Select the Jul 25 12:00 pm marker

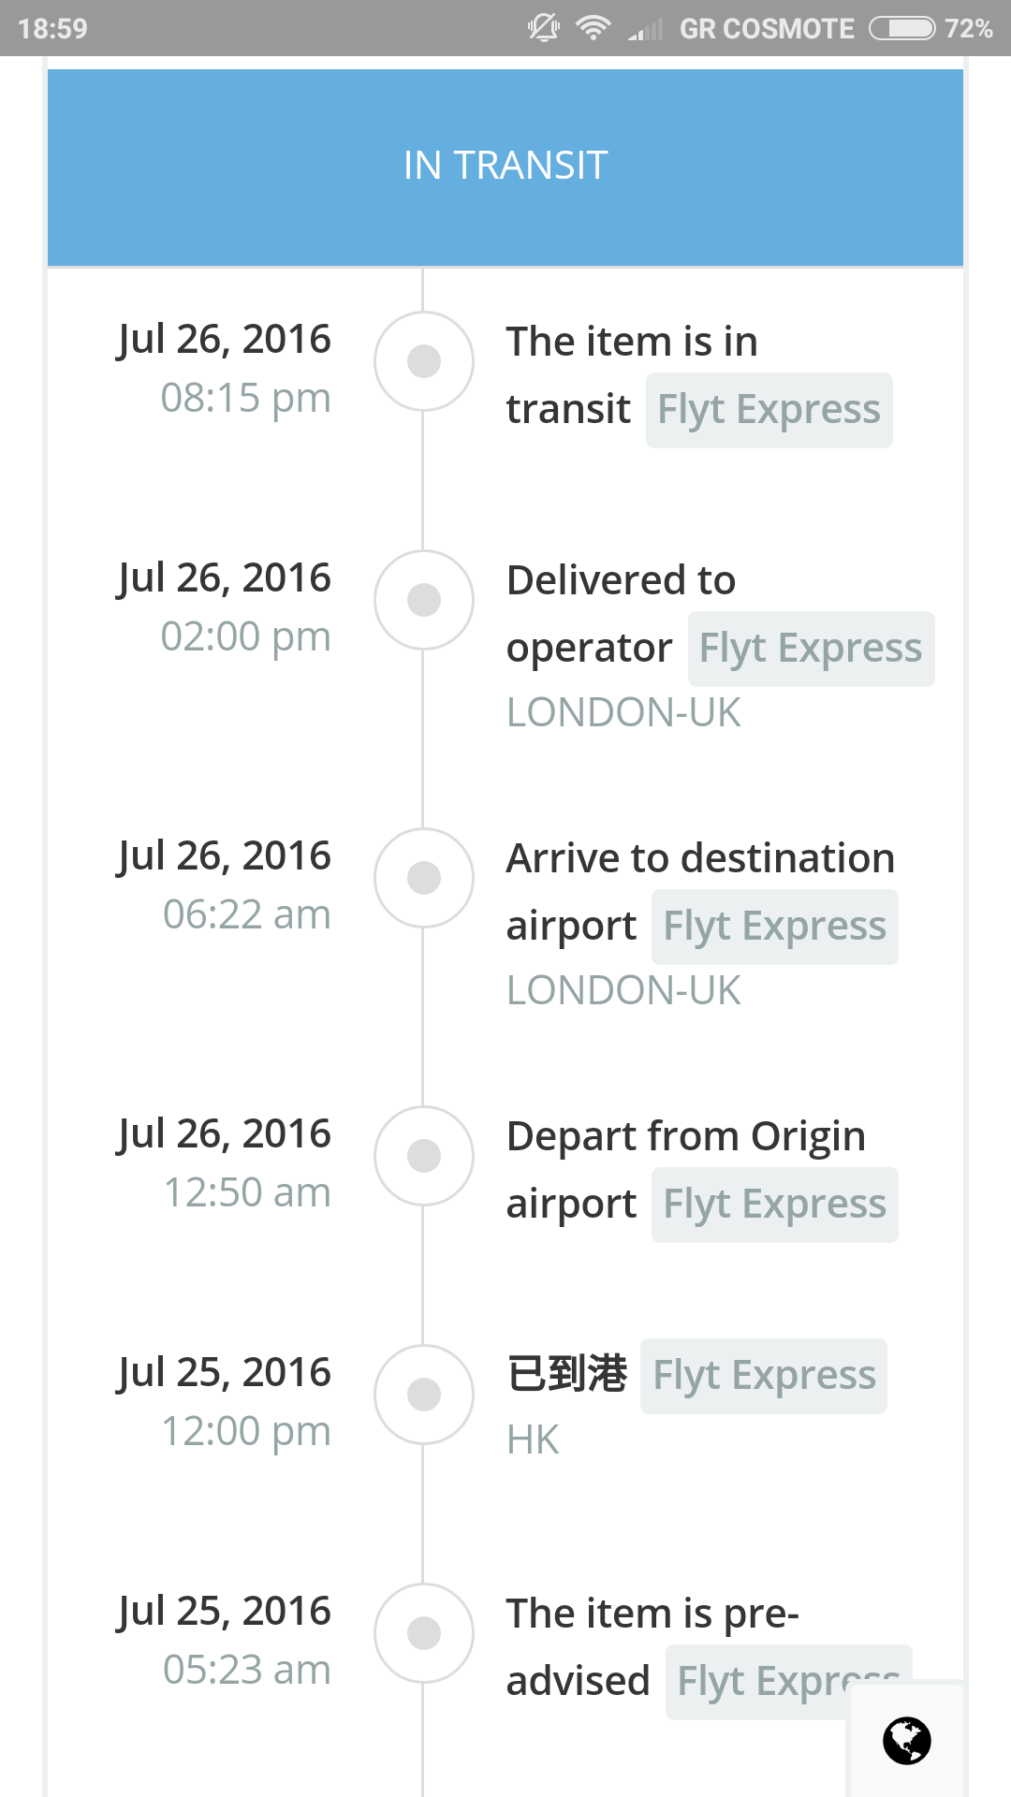(x=424, y=1395)
